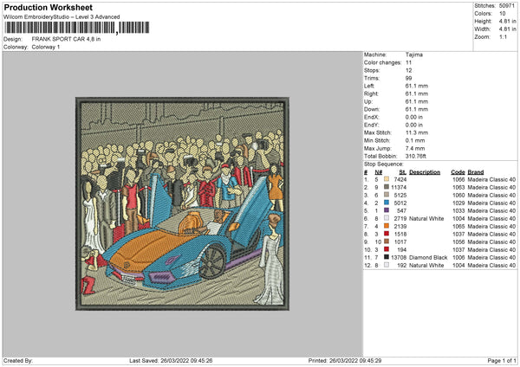Click the Total Bobbin value '310.76ft'

click(x=415, y=157)
